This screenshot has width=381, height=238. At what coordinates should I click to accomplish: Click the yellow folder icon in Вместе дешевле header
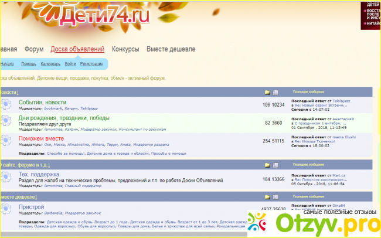[x=267, y=196]
